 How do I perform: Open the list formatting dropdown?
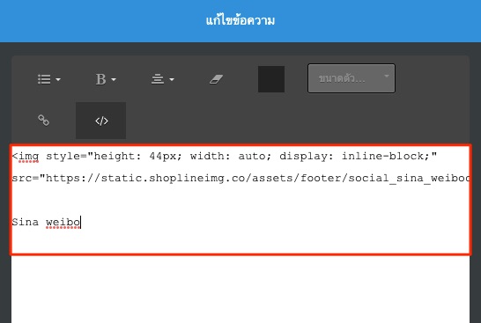pos(49,79)
